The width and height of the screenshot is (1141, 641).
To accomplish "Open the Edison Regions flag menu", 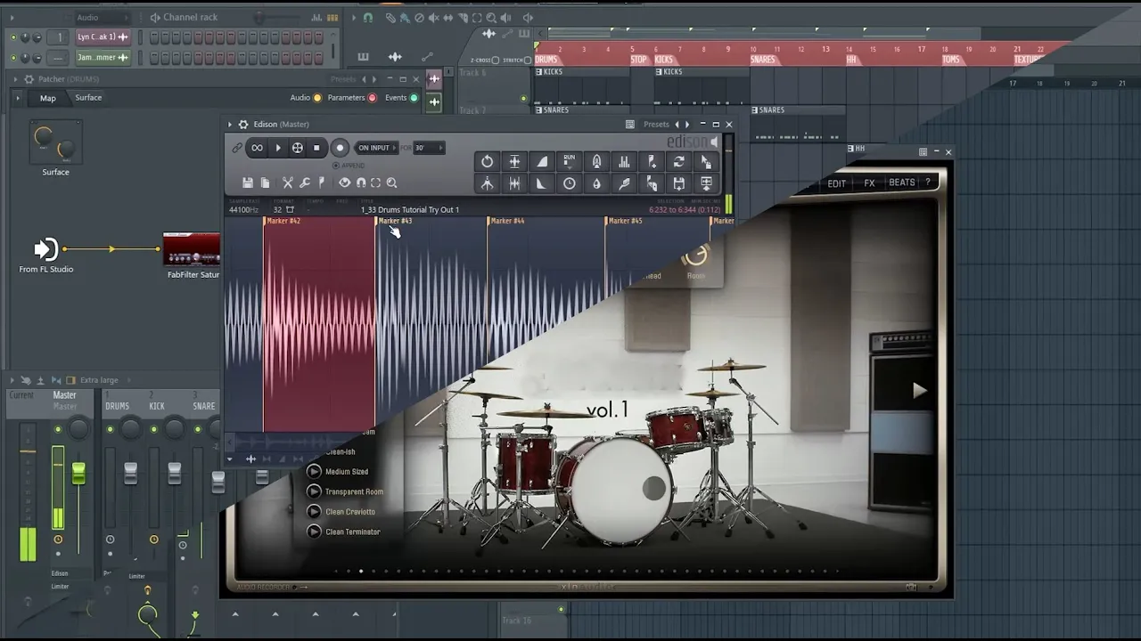I will (x=321, y=183).
